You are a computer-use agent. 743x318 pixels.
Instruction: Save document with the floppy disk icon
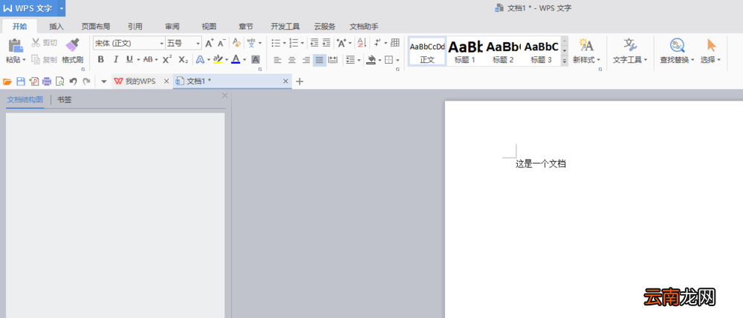click(20, 82)
